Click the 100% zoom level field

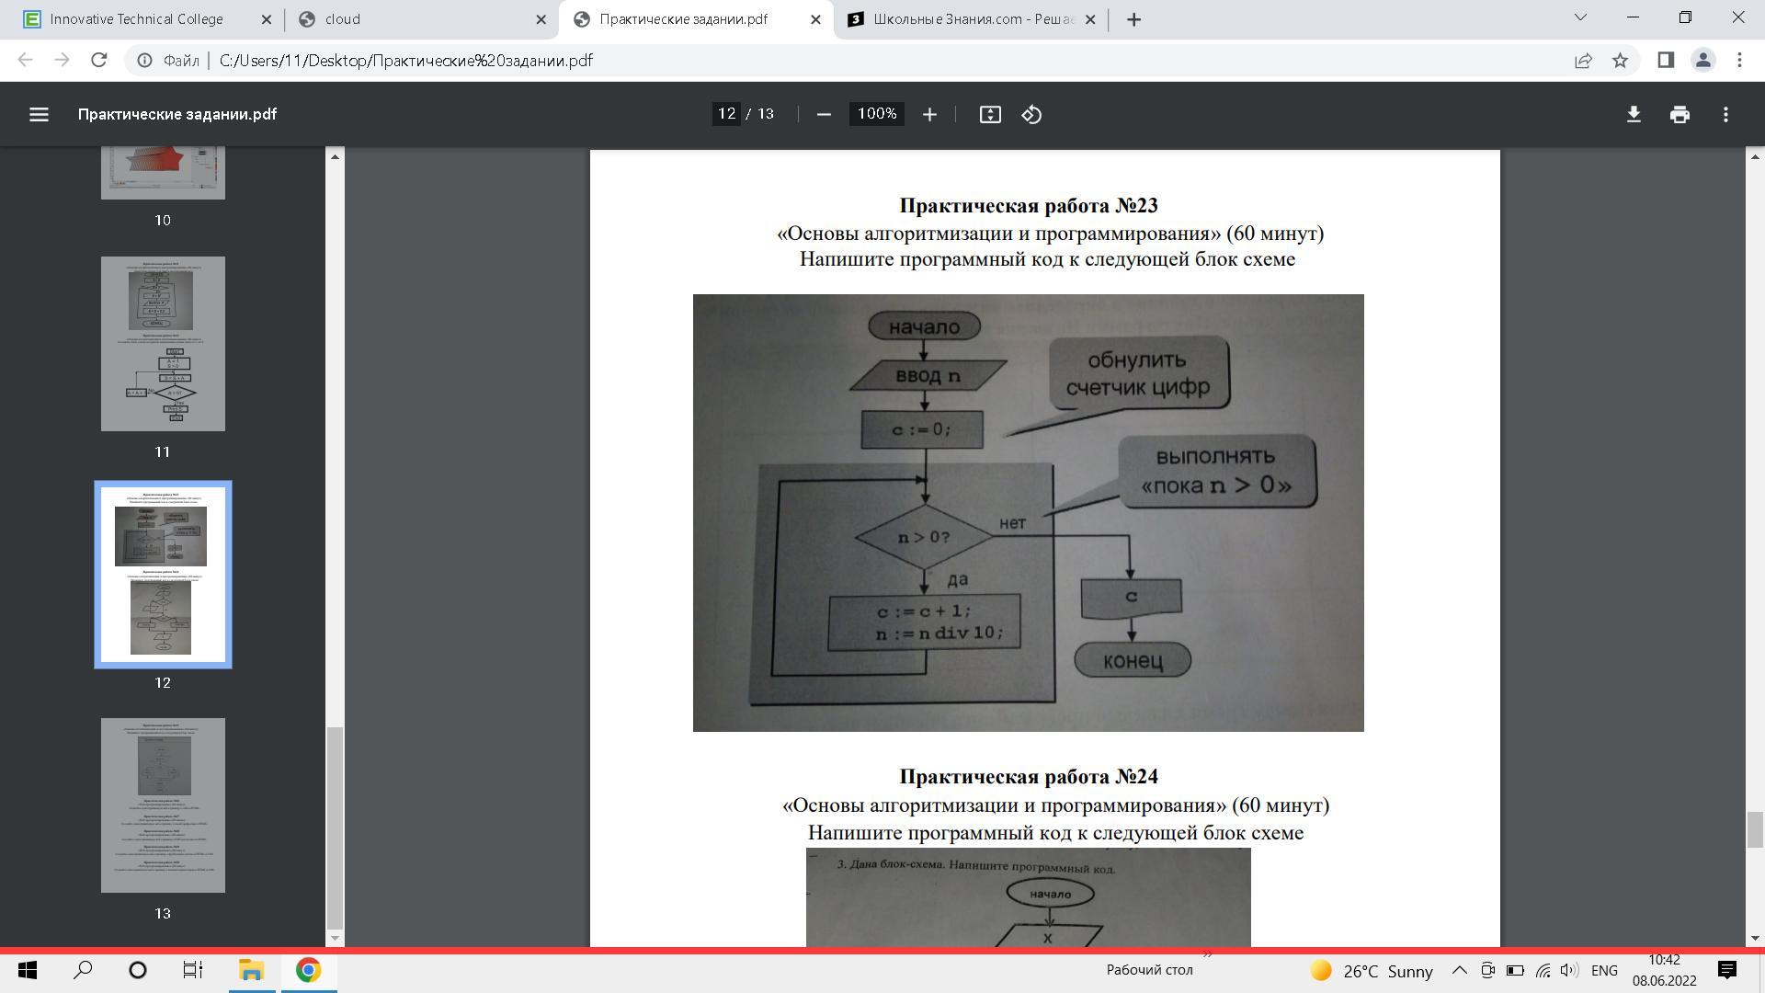877,114
